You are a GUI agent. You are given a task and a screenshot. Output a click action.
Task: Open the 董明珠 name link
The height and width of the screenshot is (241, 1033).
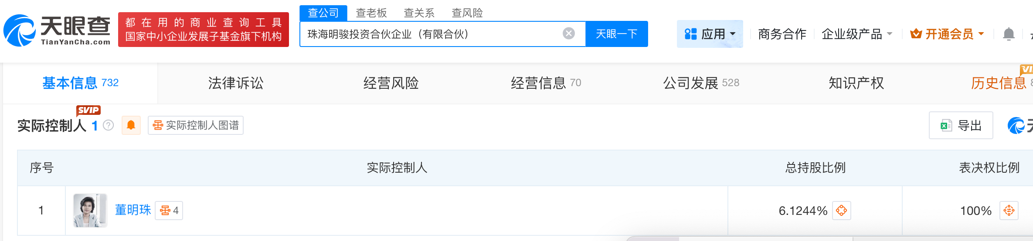coord(133,210)
